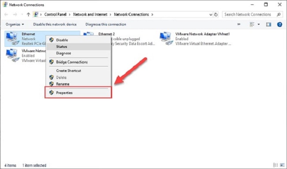The width and height of the screenshot is (287, 169).
Task: Click the VMware Network Adapter VMnet1 icon
Action: point(166,39)
